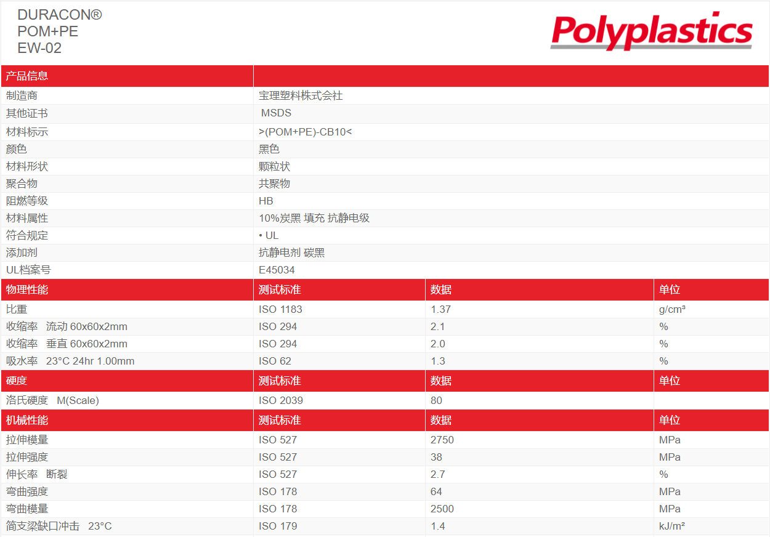Click the UL档案号 label
Image resolution: width=770 pixels, height=537 pixels.
coord(28,270)
